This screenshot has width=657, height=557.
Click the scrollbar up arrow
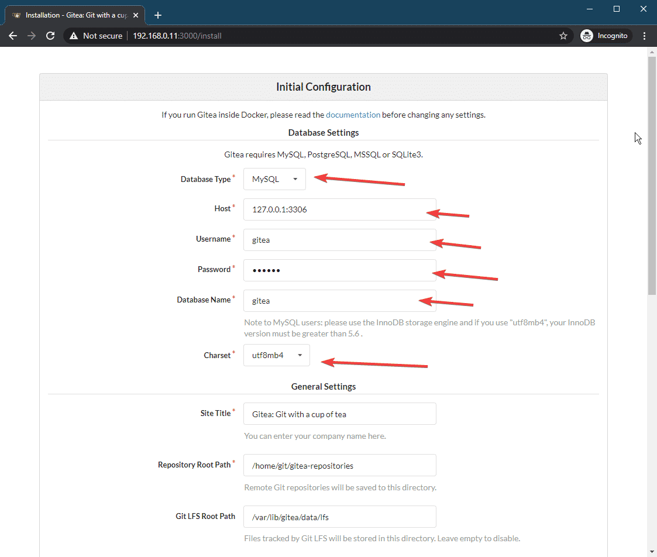pos(652,52)
